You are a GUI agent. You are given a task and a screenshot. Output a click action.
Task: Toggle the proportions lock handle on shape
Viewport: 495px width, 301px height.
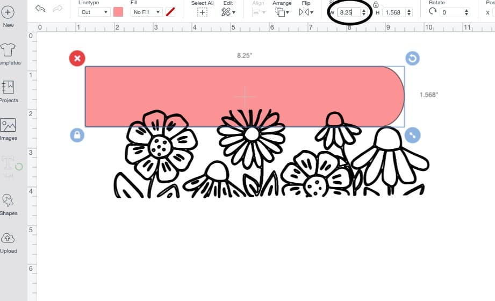coord(77,135)
